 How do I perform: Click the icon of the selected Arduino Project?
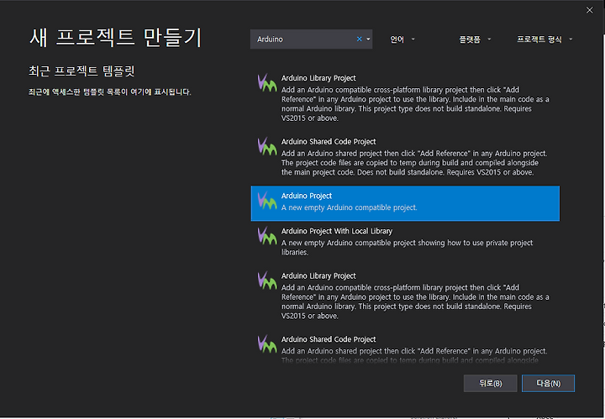click(x=267, y=201)
